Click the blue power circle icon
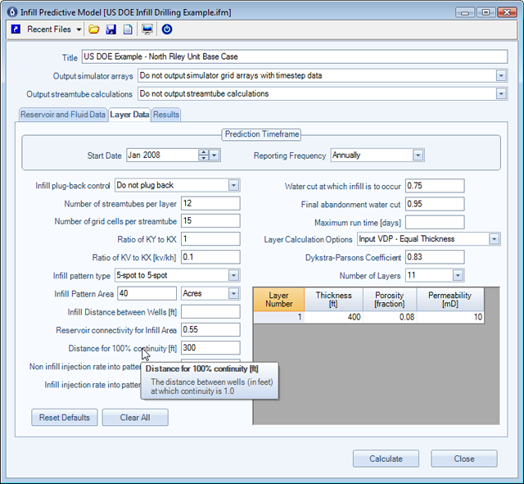The height and width of the screenshot is (484, 524). [167, 29]
